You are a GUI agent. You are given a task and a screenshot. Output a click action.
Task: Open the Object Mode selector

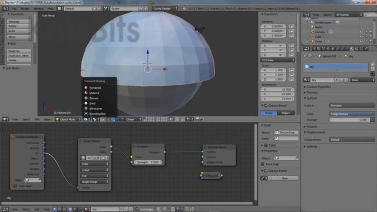point(68,119)
